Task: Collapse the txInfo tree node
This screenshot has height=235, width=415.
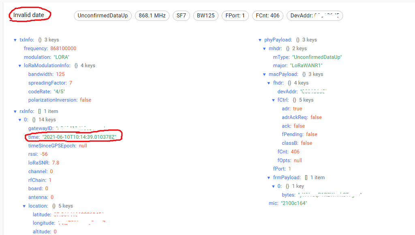Action: point(15,40)
